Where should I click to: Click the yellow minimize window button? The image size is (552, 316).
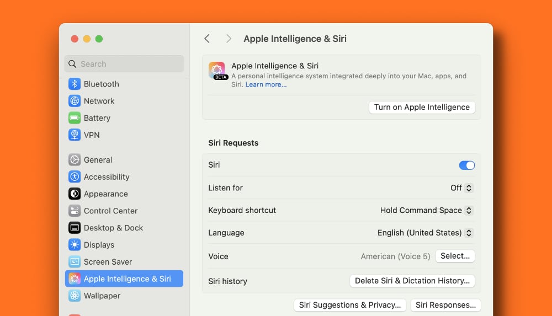[87, 39]
